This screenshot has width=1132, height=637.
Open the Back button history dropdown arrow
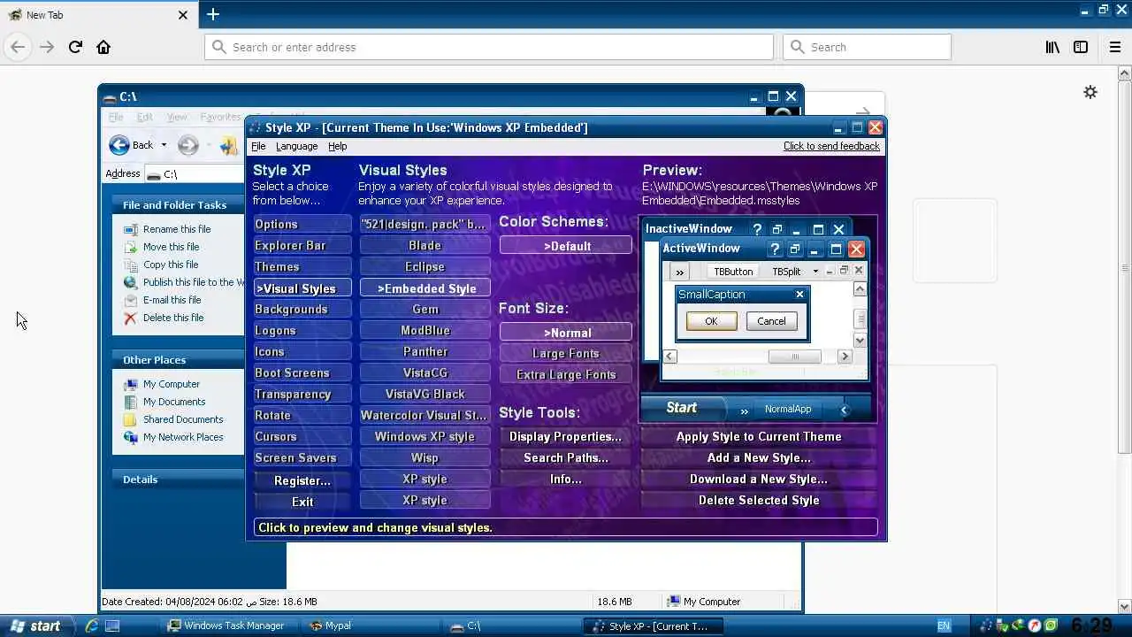click(x=164, y=145)
